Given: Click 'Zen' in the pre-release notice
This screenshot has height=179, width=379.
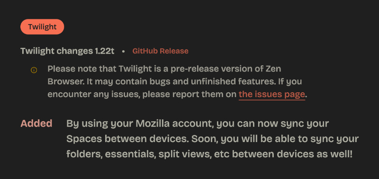Looking at the screenshot, I should [273, 69].
